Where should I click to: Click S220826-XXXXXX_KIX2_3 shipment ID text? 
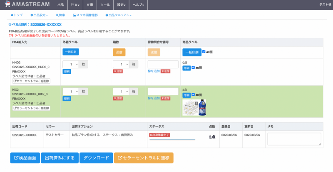pyautogui.click(x=30, y=94)
